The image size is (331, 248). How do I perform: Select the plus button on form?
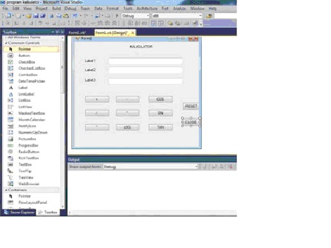pyautogui.click(x=97, y=99)
